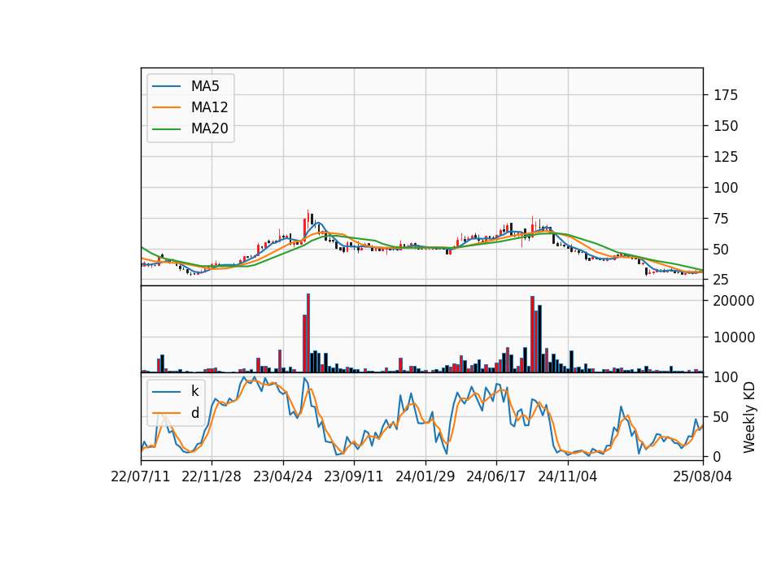This screenshot has height=561, width=781.
Task: Click the 150 price axis label
Action: coord(726,126)
